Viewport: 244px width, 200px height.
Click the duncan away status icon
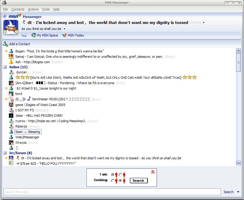11,72
